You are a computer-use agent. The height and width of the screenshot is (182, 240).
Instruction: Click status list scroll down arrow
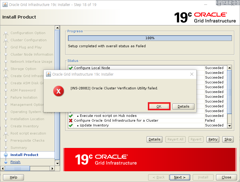point(230,126)
